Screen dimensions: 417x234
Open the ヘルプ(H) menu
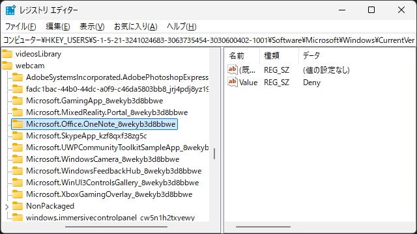tap(182, 27)
